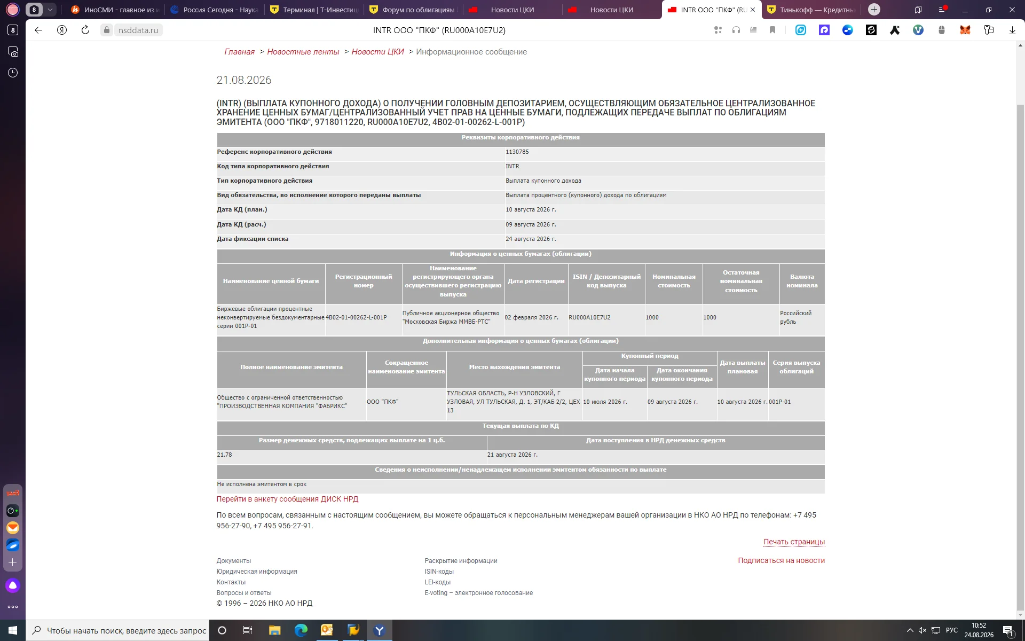Open the sidebar three-dots more menu
The height and width of the screenshot is (641, 1025).
[13, 607]
